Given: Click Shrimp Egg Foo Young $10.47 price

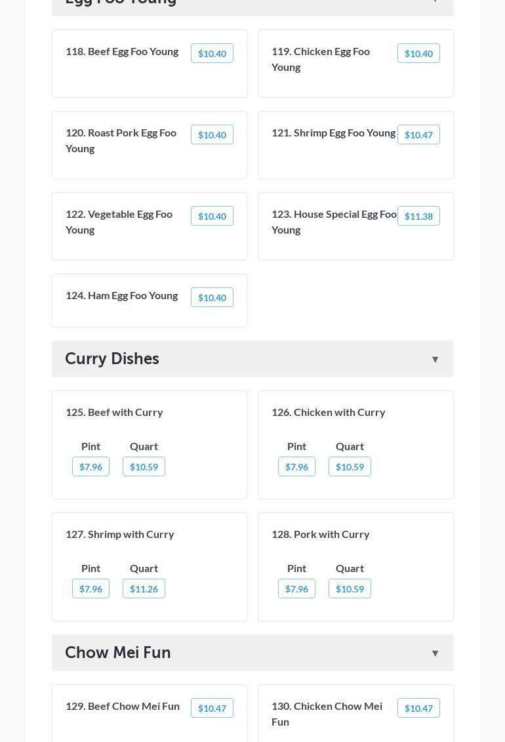Looking at the screenshot, I should (x=418, y=134).
